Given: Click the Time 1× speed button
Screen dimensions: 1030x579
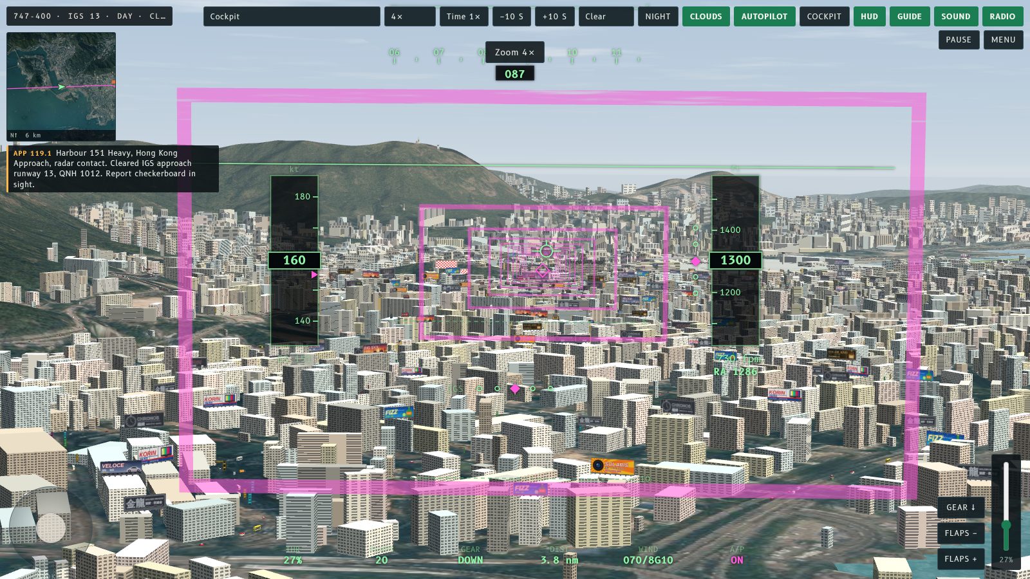Looking at the screenshot, I should point(464,16).
